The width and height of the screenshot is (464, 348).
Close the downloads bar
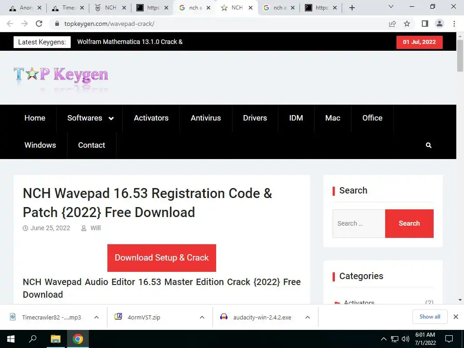click(456, 317)
